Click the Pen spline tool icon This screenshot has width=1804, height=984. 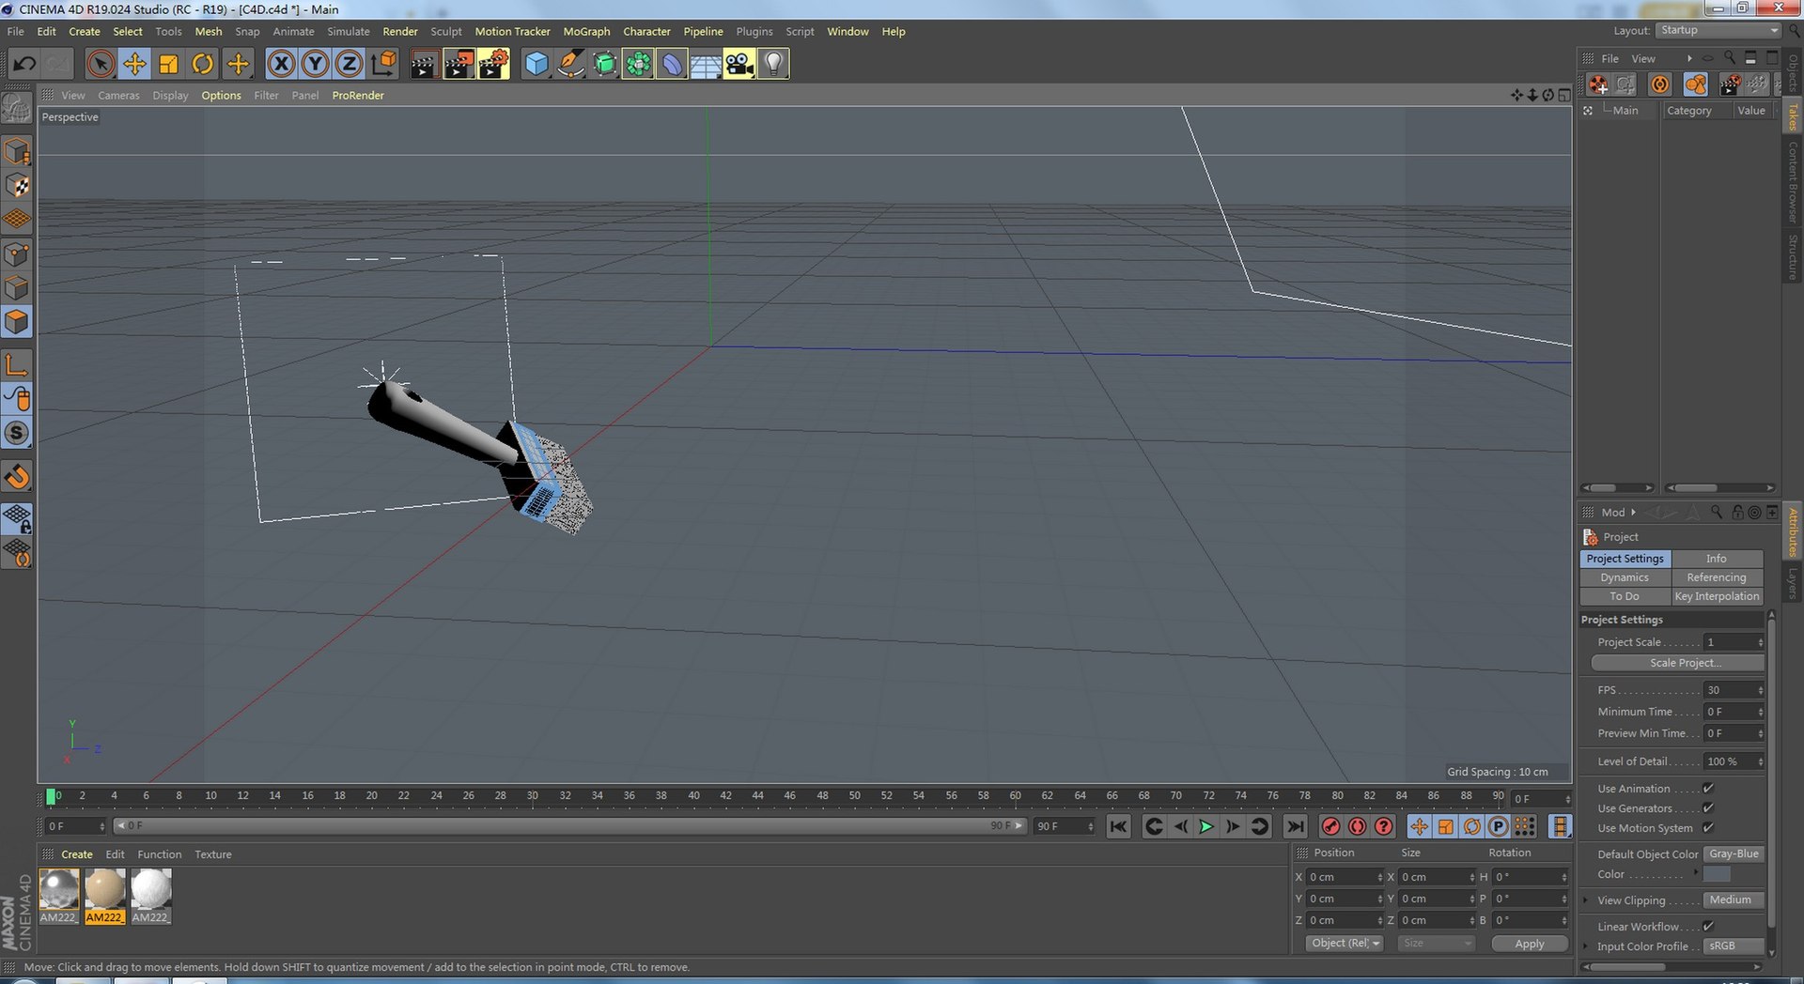pos(570,64)
